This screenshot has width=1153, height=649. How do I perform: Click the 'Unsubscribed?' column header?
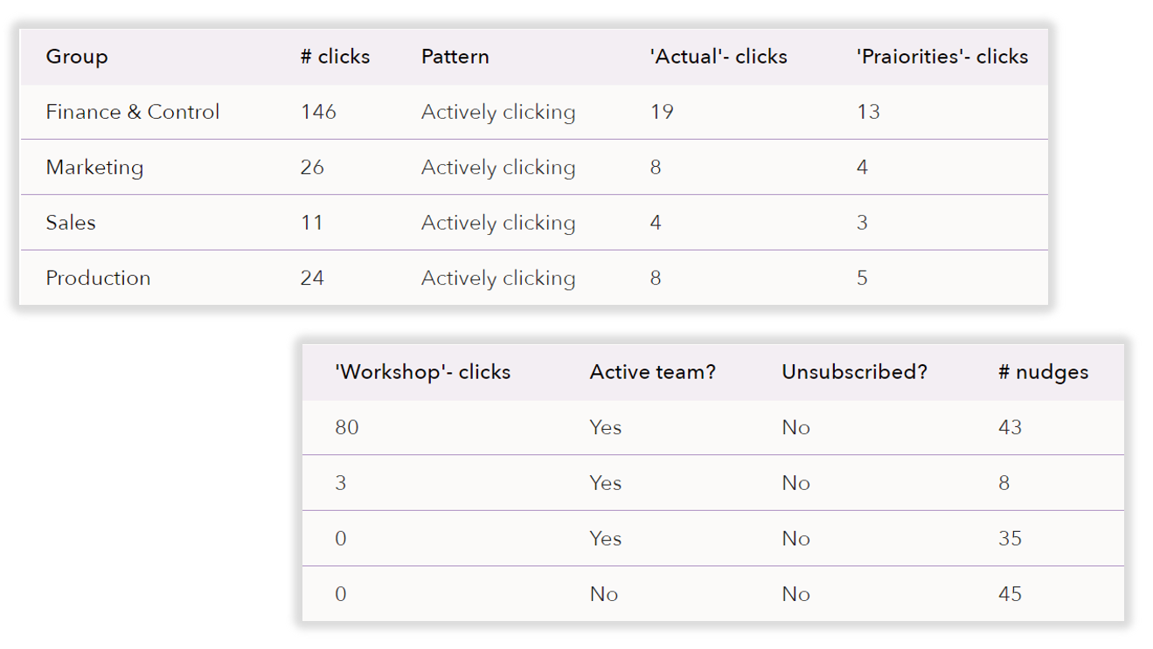[854, 372]
